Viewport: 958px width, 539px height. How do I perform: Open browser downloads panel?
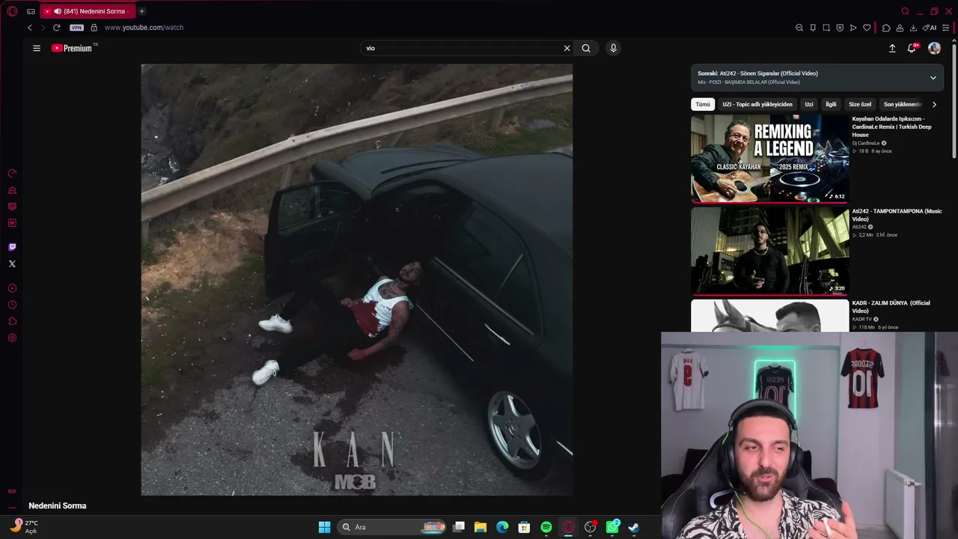[x=913, y=28]
